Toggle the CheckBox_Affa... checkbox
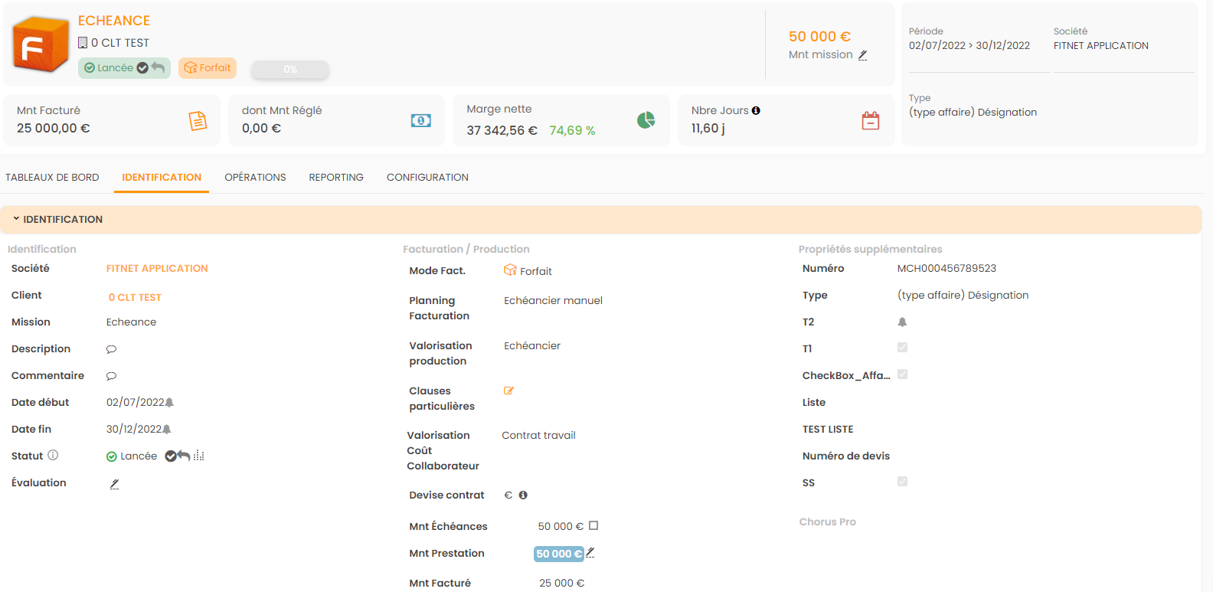The image size is (1213, 592). point(902,374)
